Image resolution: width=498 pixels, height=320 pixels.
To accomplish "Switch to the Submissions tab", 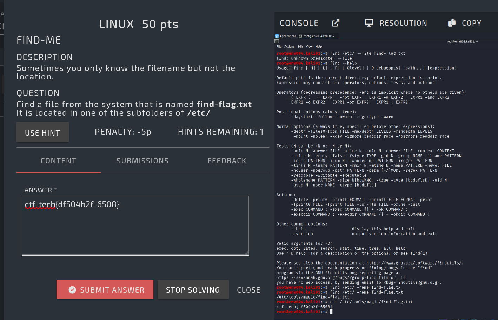I will pos(142,161).
